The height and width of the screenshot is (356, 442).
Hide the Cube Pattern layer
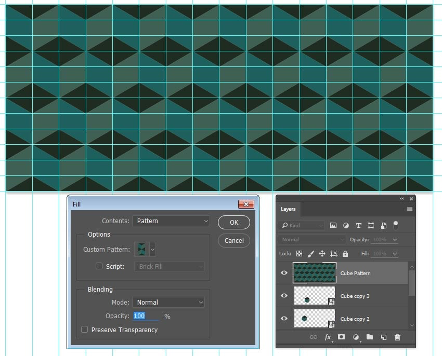tap(284, 272)
